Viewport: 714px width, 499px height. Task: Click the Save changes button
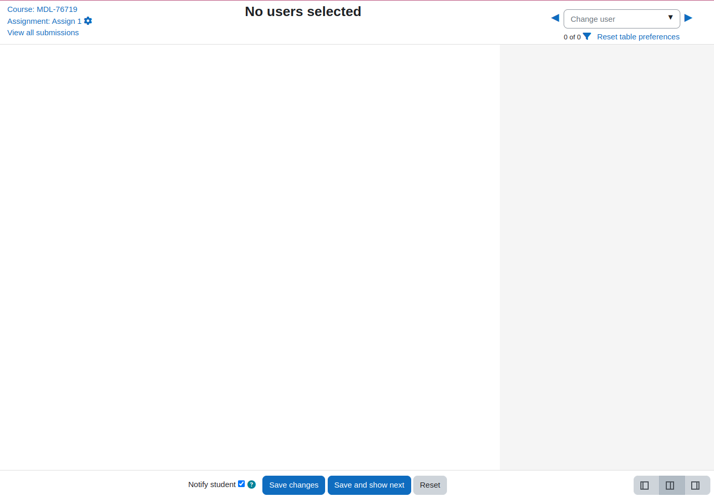point(293,486)
